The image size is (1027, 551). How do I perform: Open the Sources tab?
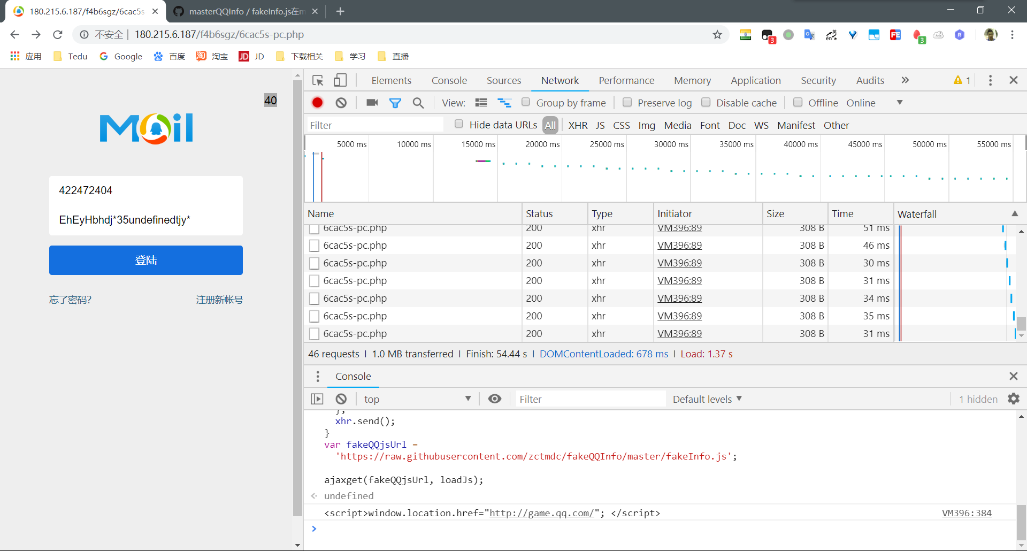coord(504,80)
